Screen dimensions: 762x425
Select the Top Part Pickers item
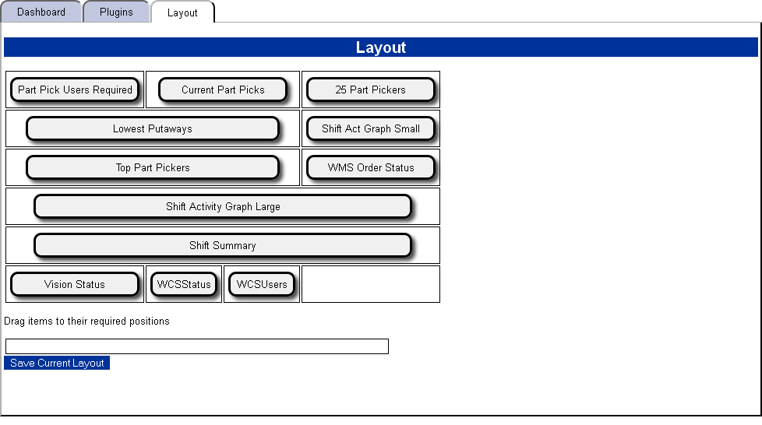pos(153,167)
